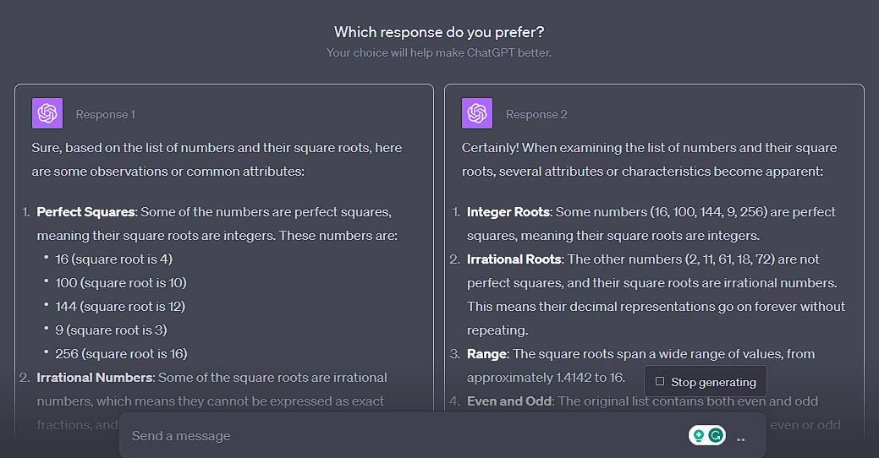Viewport: 879px width, 458px height.
Task: Click the Irrational Numbers item in Response 1
Action: point(94,378)
